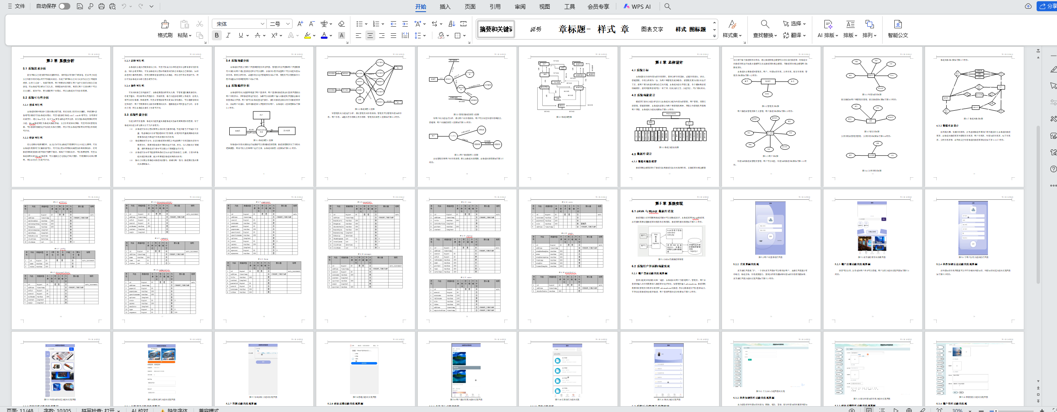Image resolution: width=1057 pixels, height=412 pixels.
Task: Apply 图表文字 style
Action: coord(652,29)
